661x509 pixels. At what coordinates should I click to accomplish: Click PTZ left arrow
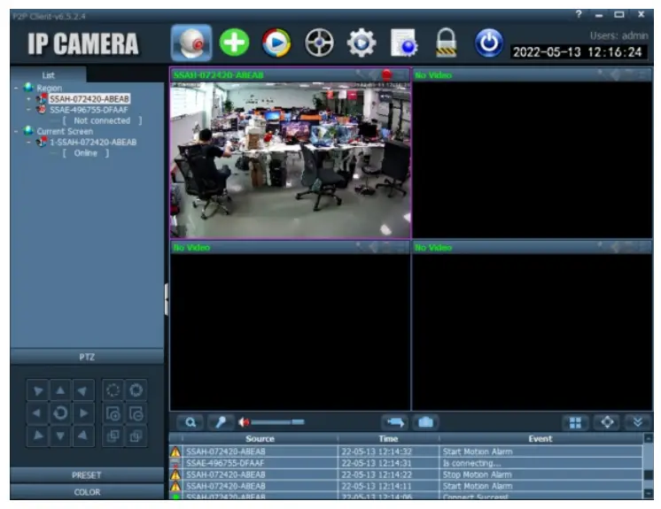37,413
